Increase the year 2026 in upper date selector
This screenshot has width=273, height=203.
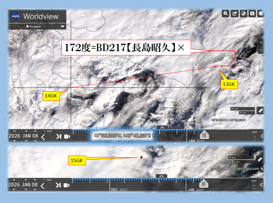click(x=14, y=131)
